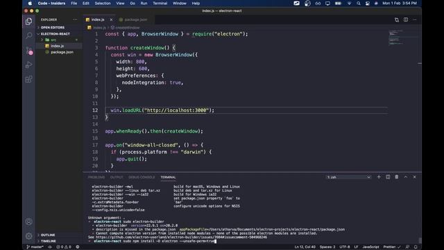The width and height of the screenshot is (444, 250).
Task: Change indentation via Spaces: 2
Action: [327, 247]
